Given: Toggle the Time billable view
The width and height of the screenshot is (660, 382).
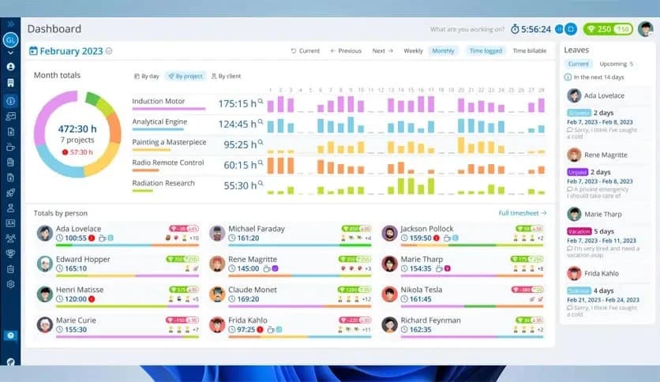Looking at the screenshot, I should click(x=529, y=51).
